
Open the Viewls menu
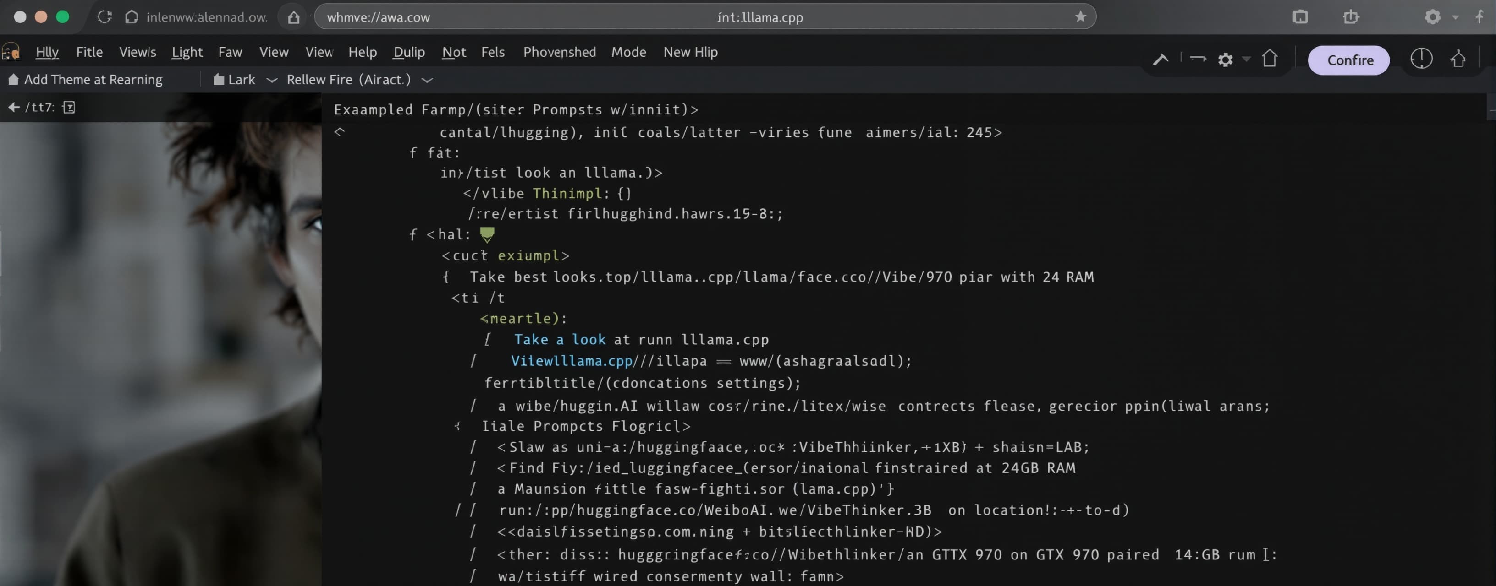click(137, 52)
